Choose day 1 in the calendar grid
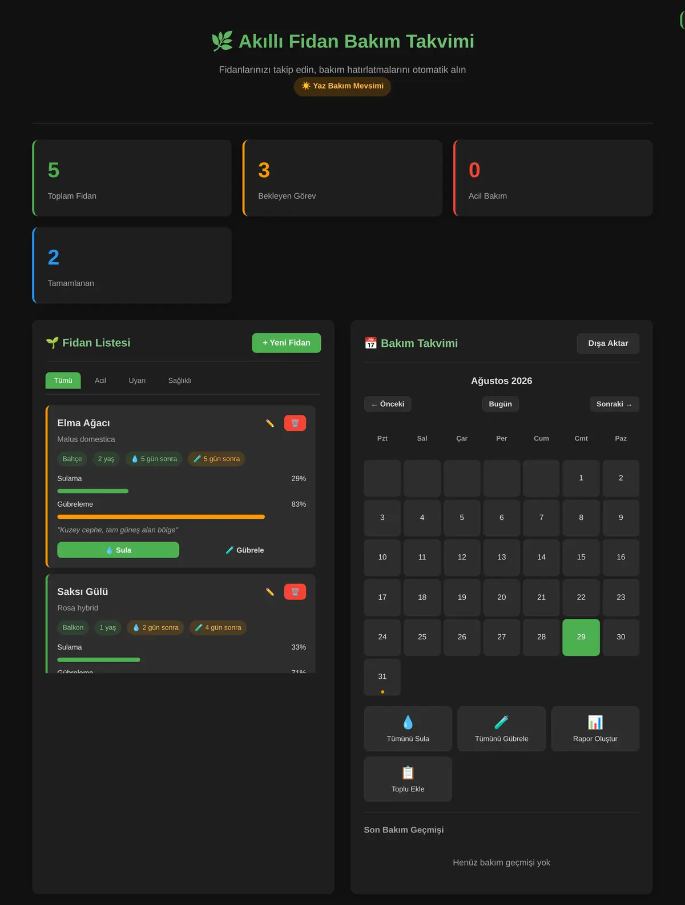Screen dimensions: 685x905 pyautogui.click(x=581, y=478)
